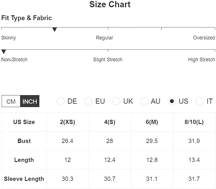
Task: Select the 6(M) size column header
Action: click(152, 122)
